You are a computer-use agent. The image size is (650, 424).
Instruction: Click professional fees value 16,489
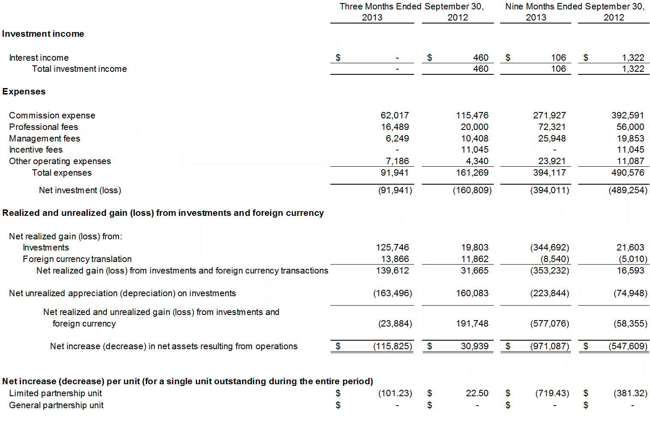point(395,127)
